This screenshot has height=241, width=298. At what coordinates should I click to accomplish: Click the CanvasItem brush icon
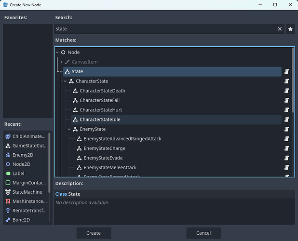point(67,62)
